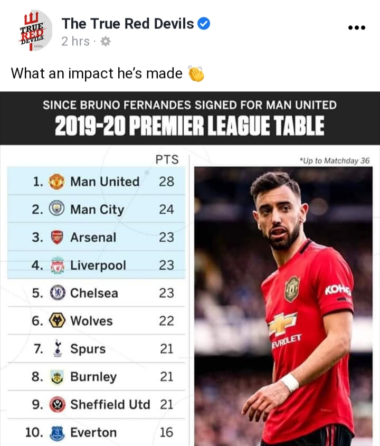Click the Everton crest icon
The height and width of the screenshot is (446, 380).
click(58, 433)
